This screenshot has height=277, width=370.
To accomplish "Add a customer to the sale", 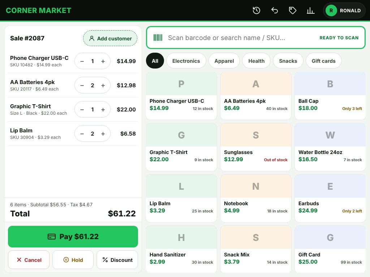I will tap(110, 38).
